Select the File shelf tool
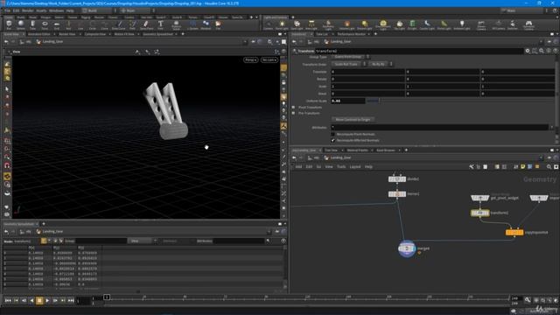560x315 pixels. point(218,24)
